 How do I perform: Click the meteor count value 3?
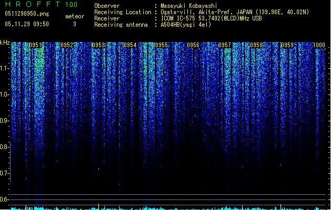click(x=75, y=24)
